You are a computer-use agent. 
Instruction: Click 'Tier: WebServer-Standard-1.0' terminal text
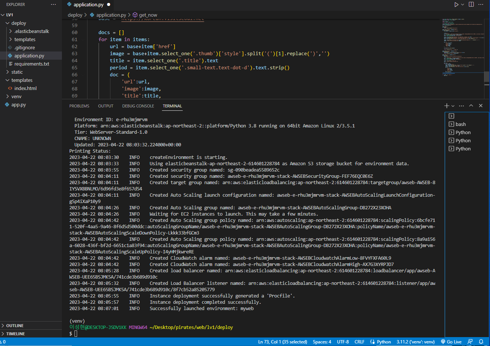point(111,132)
